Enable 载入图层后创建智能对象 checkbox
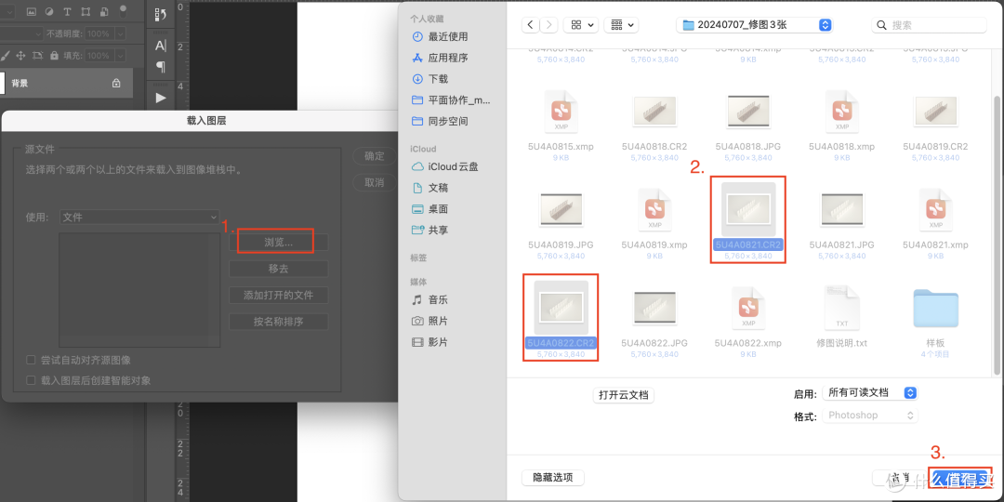Image resolution: width=1004 pixels, height=502 pixels. (x=30, y=380)
